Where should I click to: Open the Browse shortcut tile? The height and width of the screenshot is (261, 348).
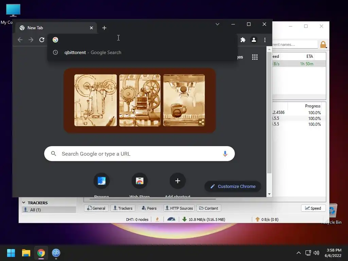(x=101, y=181)
